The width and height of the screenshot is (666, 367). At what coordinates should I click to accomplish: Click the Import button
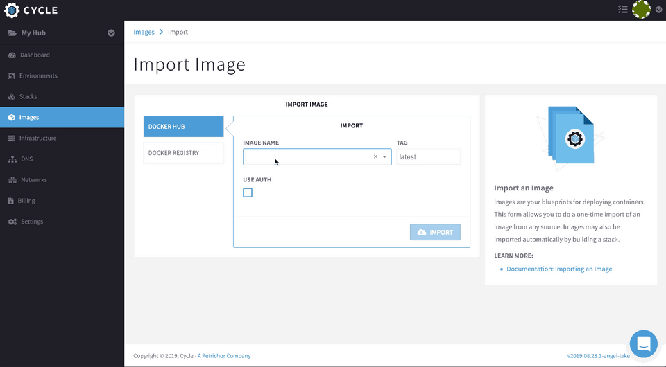(435, 232)
